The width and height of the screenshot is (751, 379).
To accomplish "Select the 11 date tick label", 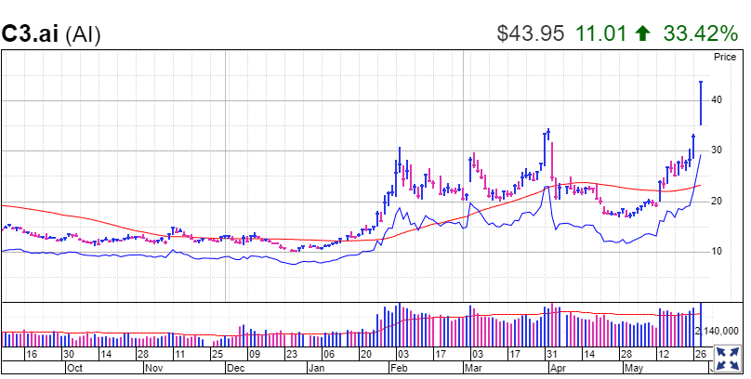I will pyautogui.click(x=179, y=355).
